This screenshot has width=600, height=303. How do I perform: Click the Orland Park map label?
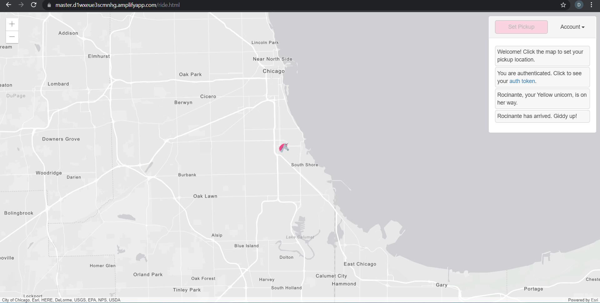[148, 275]
